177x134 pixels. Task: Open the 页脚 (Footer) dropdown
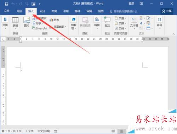click(x=120, y=23)
